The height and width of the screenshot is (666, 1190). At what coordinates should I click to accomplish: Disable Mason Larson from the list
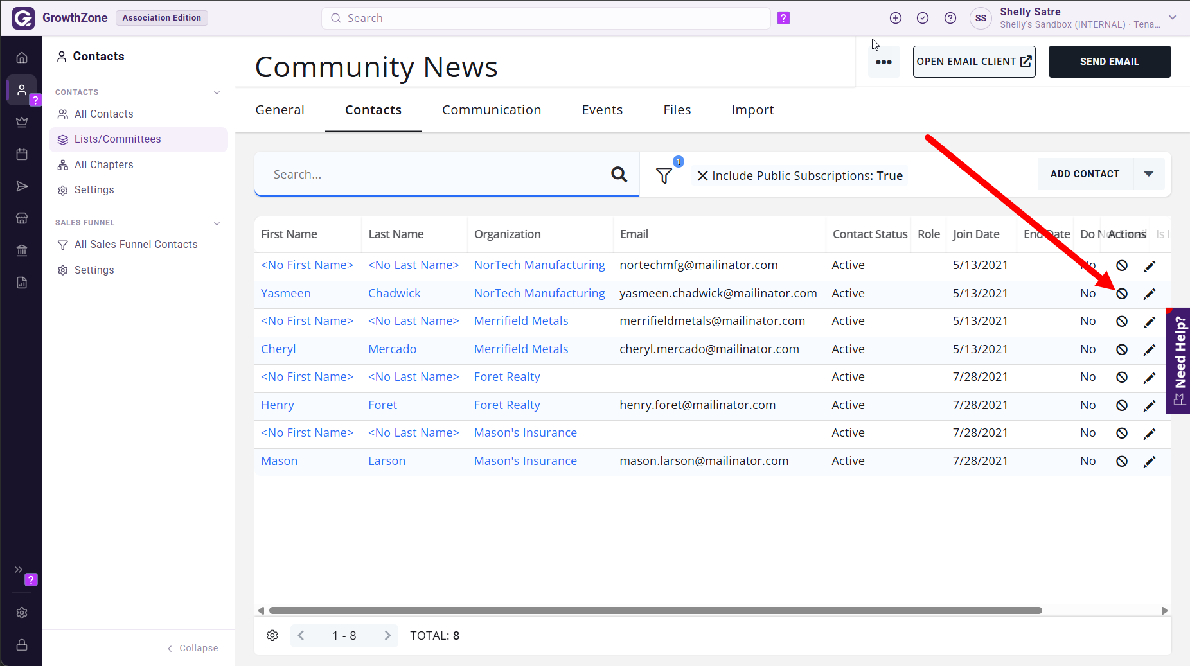[x=1122, y=461]
